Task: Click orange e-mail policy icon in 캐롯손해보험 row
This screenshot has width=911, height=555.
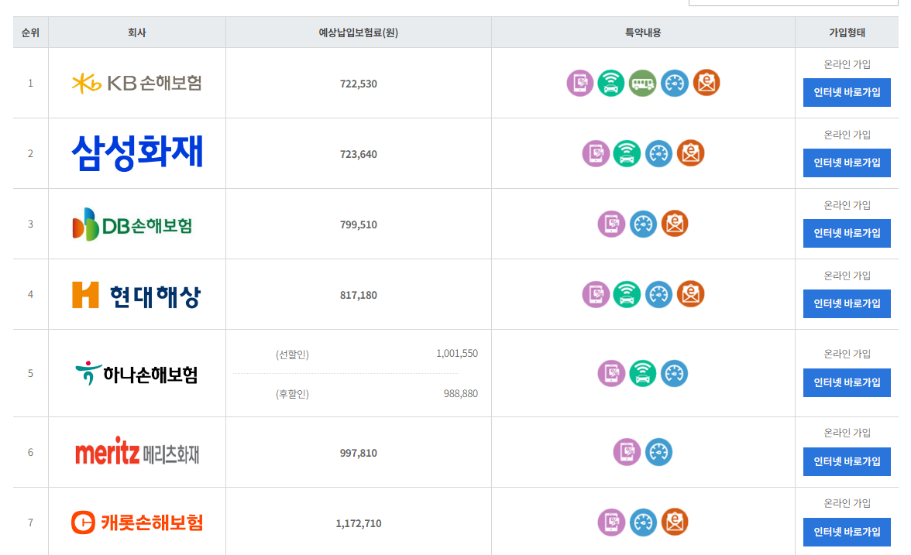Action: click(x=676, y=522)
